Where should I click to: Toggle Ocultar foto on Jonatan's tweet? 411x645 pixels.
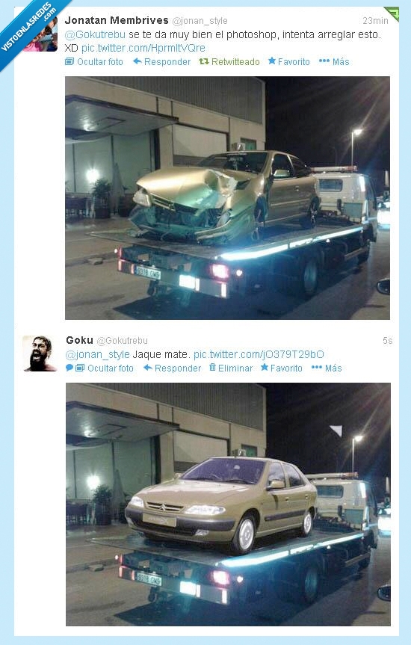[94, 62]
